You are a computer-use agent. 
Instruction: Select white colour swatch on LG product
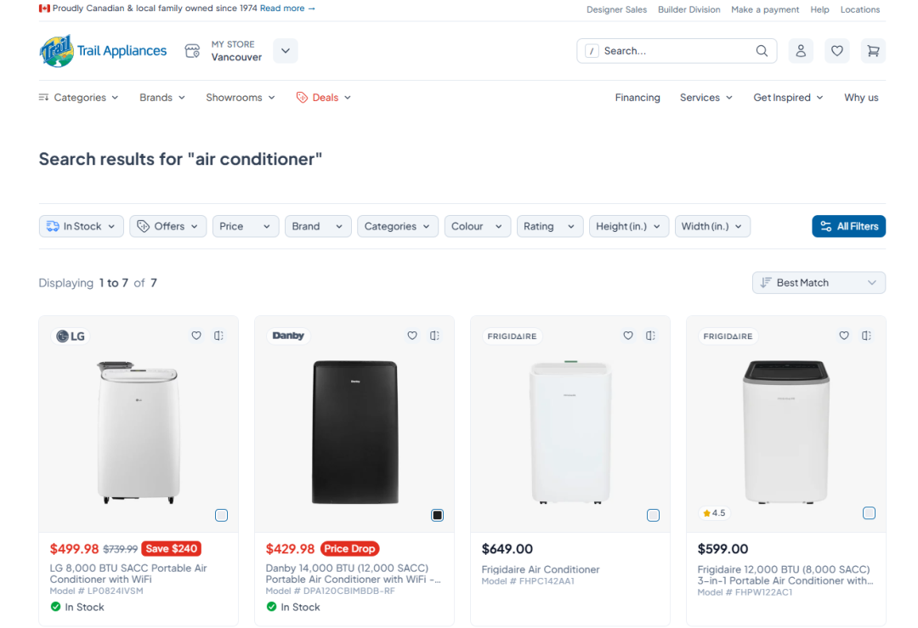[x=221, y=515]
